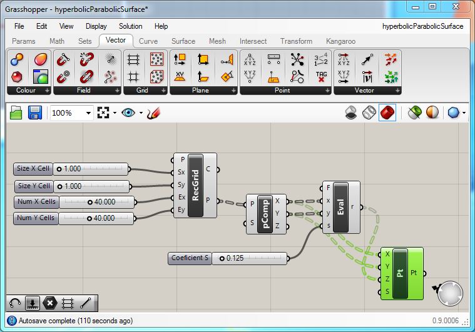Click the X cancel hexagon icon
This screenshot has height=332, width=475.
50,303
